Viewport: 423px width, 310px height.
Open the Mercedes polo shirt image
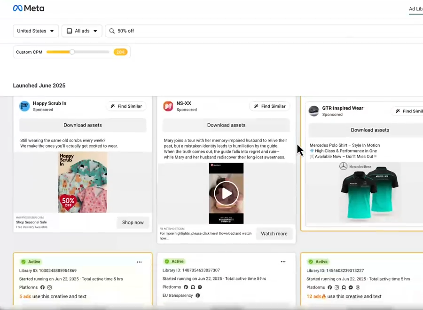pos(369,192)
